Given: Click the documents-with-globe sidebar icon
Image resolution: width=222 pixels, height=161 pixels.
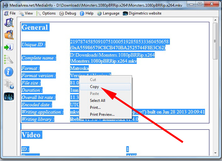Looking at the screenshot, I should [9, 84].
